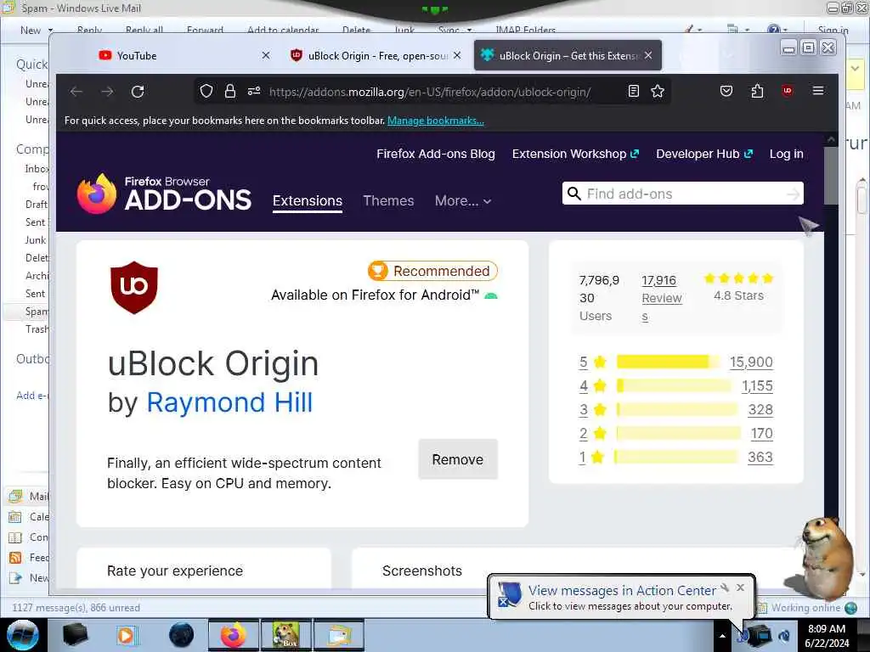Click Log in on add-ons site
The height and width of the screenshot is (652, 870).
(786, 155)
